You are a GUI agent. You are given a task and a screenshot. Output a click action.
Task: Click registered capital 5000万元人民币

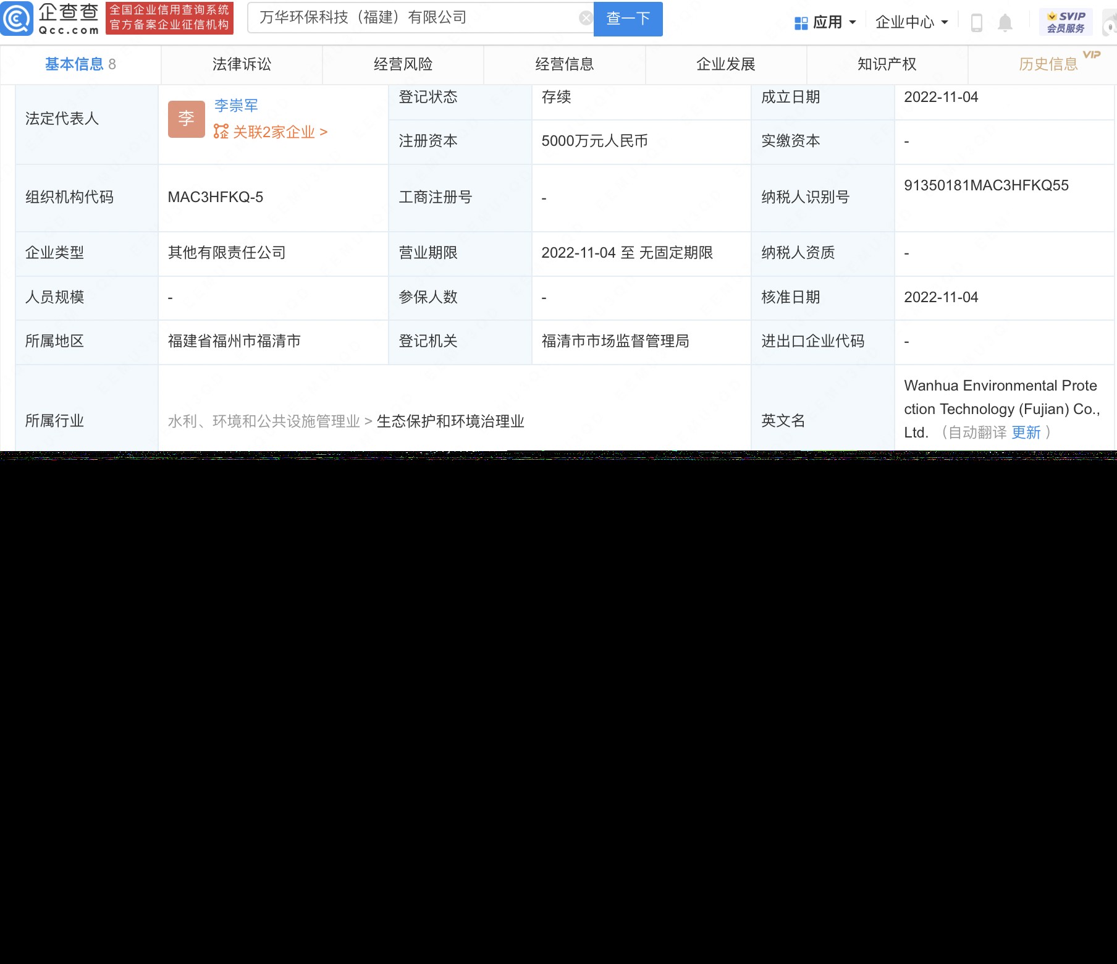594,141
